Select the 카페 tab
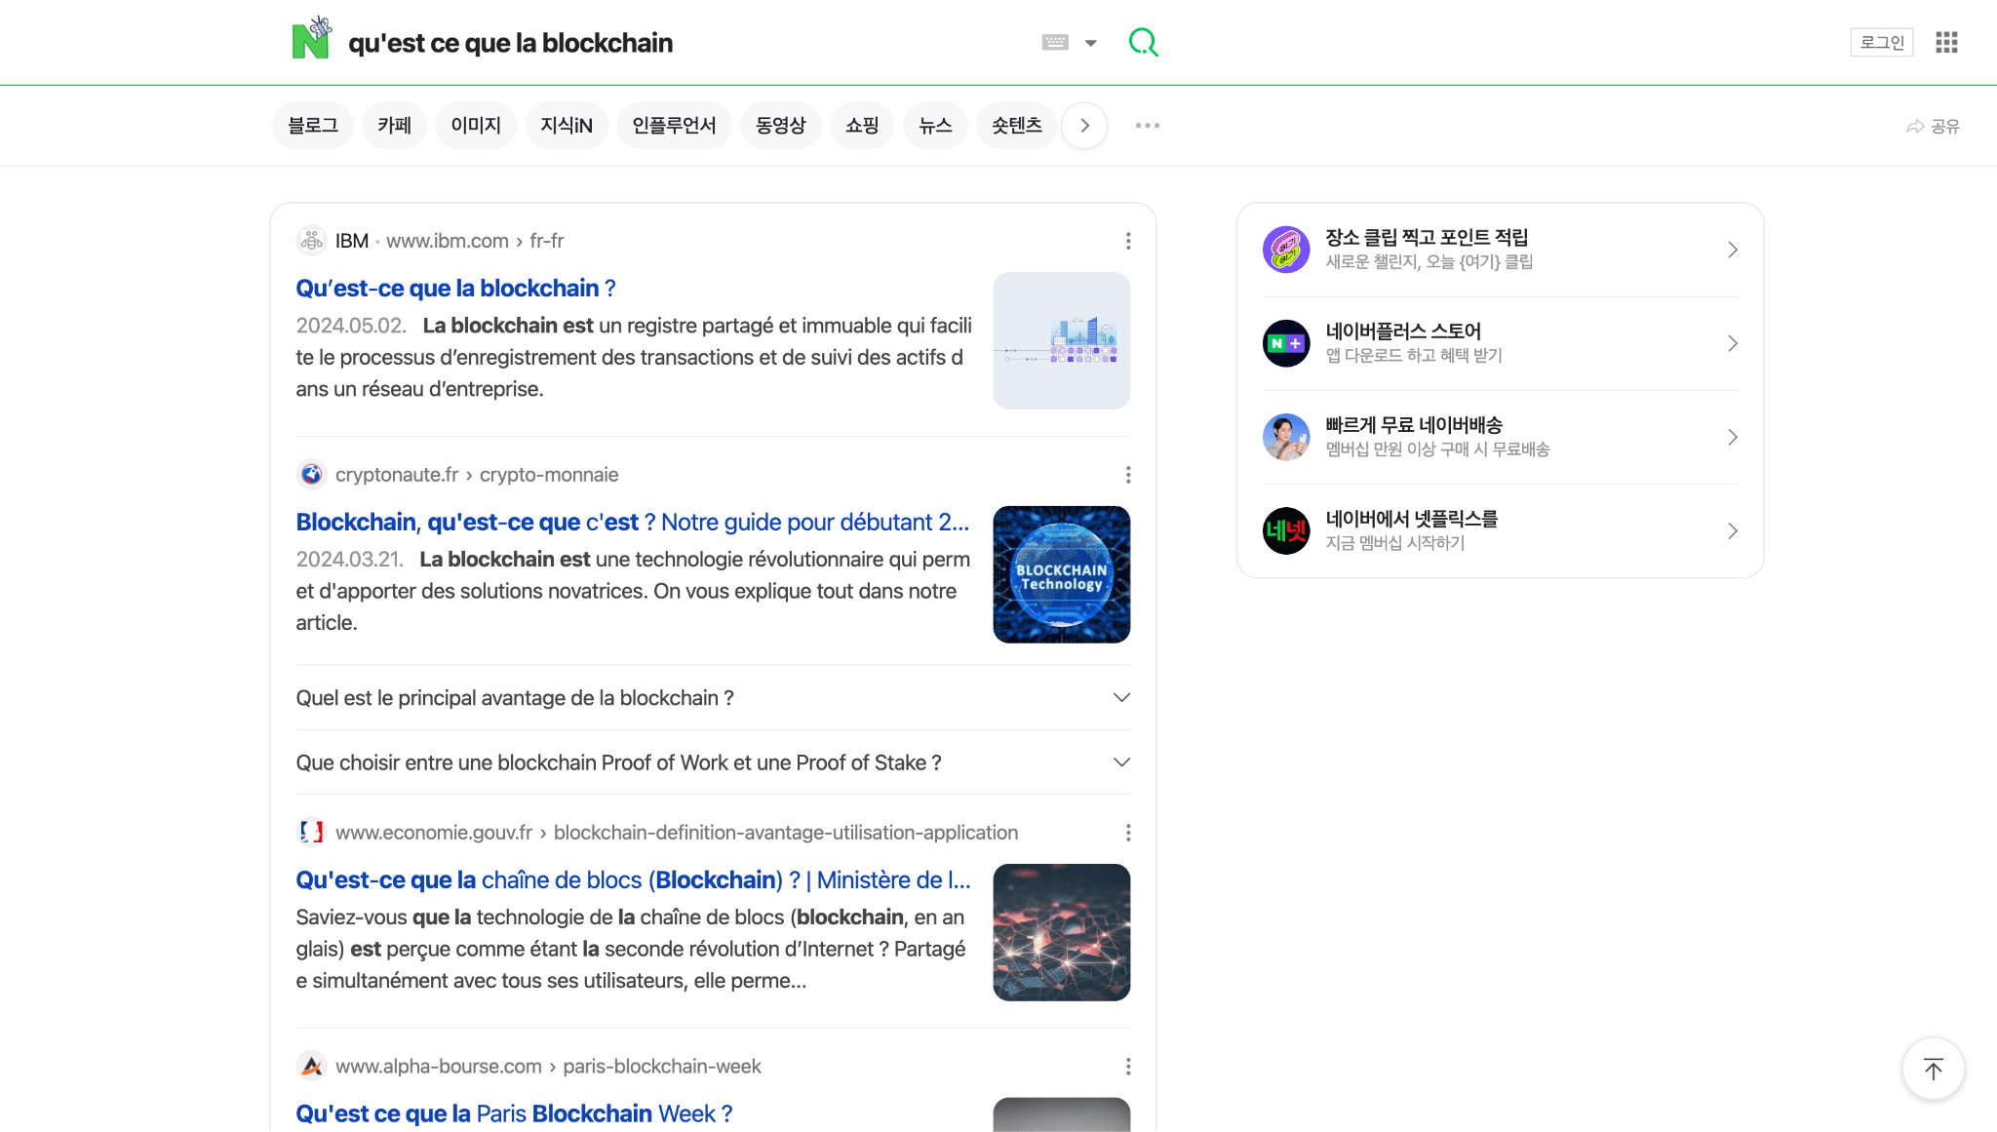The image size is (1997, 1132). (x=394, y=126)
